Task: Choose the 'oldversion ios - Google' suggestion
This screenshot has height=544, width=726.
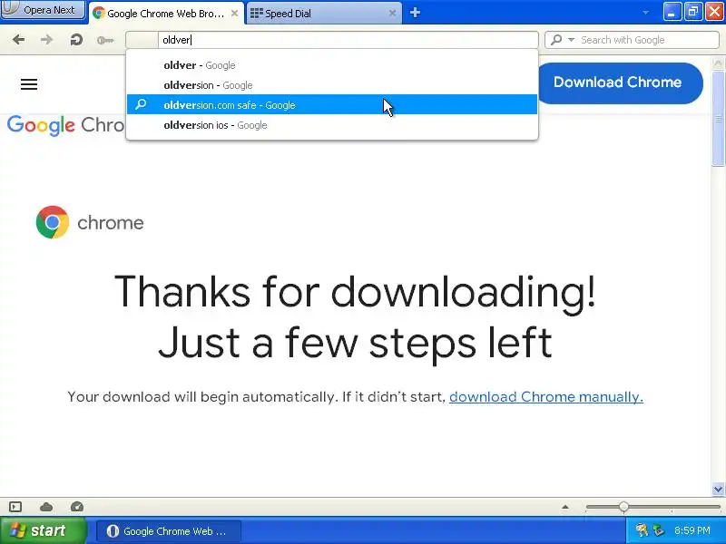Action: point(331,125)
